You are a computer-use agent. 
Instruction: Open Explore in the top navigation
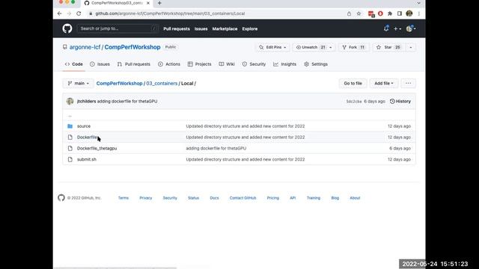250,28
